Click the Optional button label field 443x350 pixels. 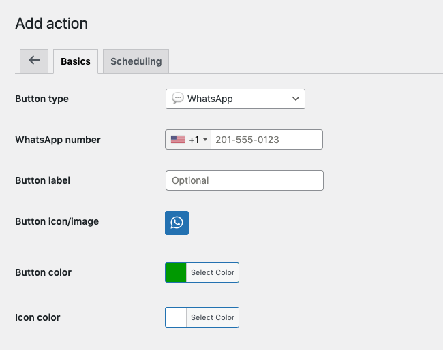244,180
